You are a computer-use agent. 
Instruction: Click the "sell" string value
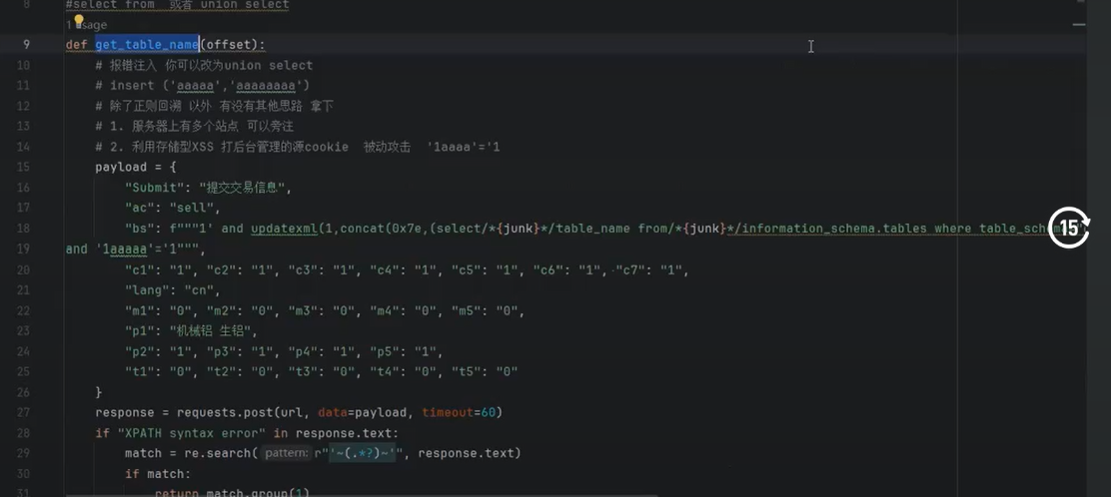click(191, 209)
